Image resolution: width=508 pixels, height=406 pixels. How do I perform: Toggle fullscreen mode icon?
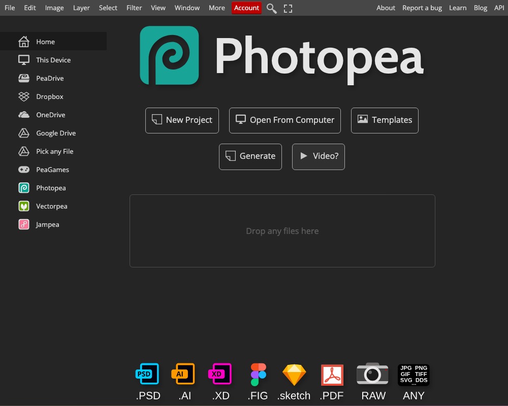288,9
